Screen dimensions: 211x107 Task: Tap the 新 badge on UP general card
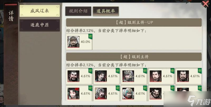(x=90, y=36)
